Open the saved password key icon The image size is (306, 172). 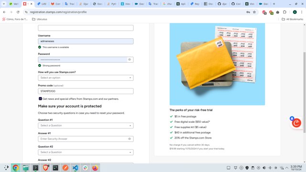click(248, 12)
